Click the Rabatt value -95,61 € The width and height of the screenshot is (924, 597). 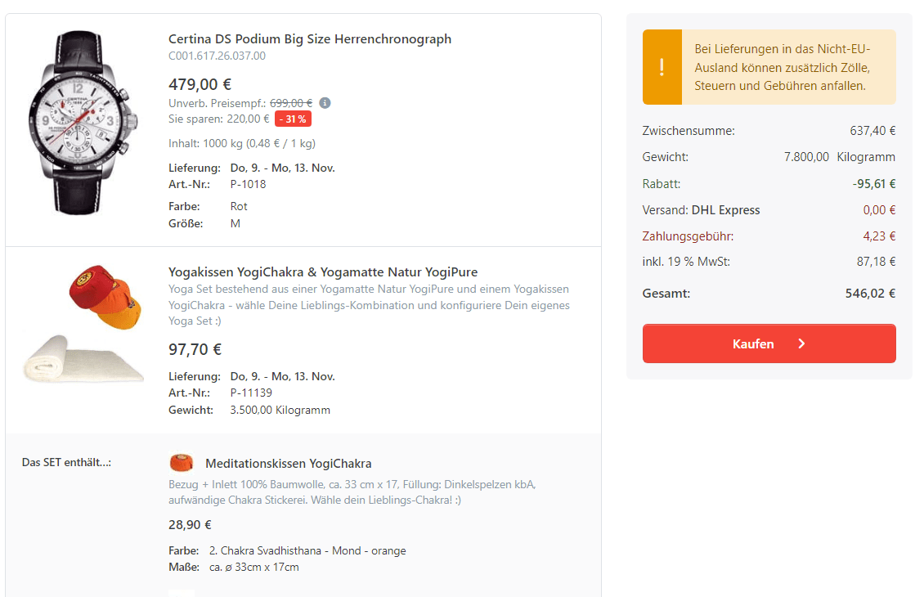coord(873,184)
